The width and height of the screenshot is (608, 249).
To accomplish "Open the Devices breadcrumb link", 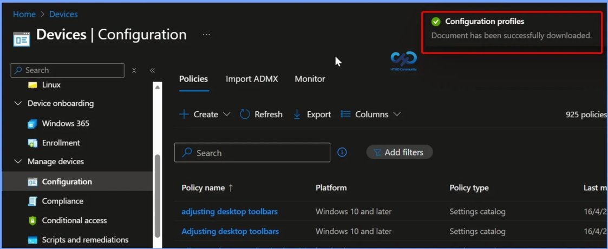I will [x=63, y=14].
